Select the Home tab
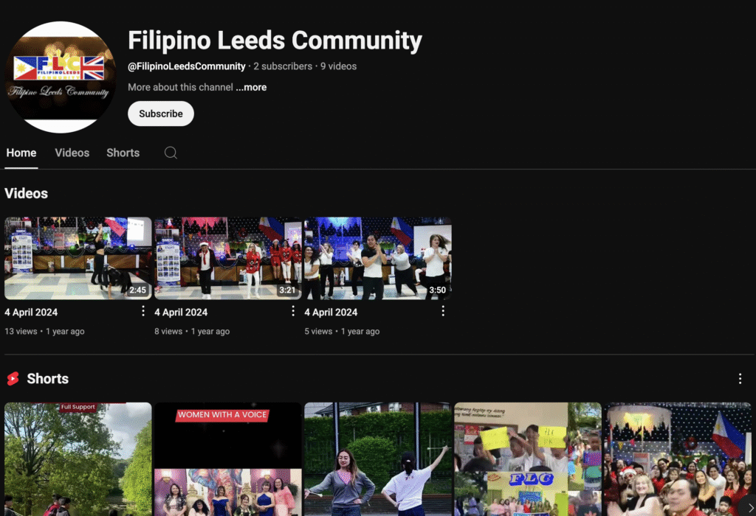The width and height of the screenshot is (756, 516). coord(21,153)
